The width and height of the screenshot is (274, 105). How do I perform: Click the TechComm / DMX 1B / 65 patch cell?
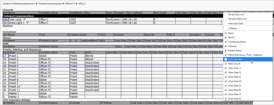coord(130,19)
